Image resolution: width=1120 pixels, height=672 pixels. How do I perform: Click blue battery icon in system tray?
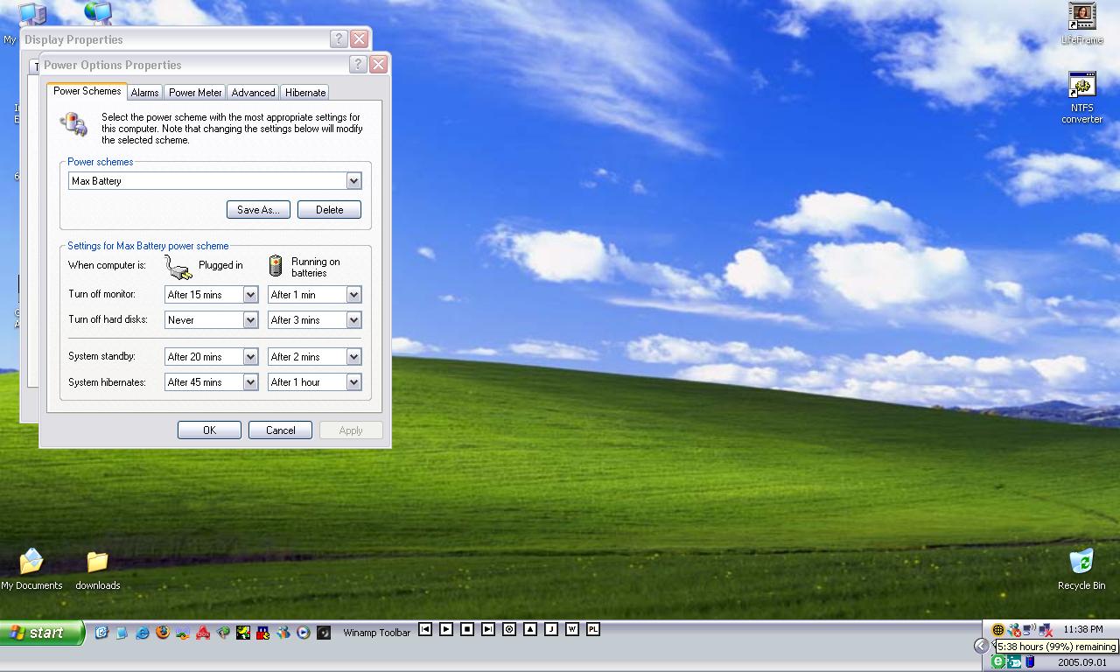[1030, 661]
